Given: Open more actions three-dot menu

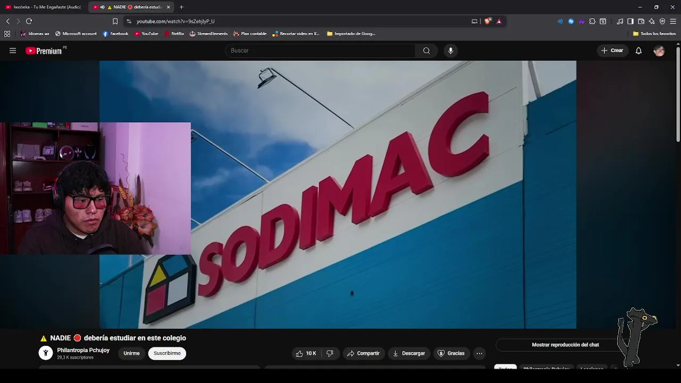Looking at the screenshot, I should point(479,353).
